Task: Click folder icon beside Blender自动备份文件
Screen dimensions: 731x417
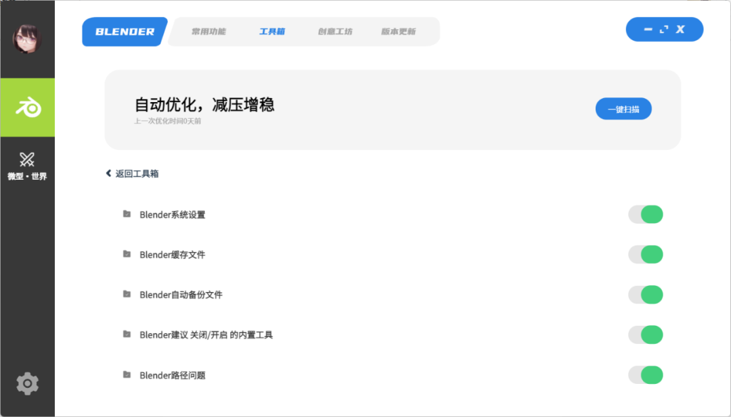Action: pyautogui.click(x=127, y=294)
